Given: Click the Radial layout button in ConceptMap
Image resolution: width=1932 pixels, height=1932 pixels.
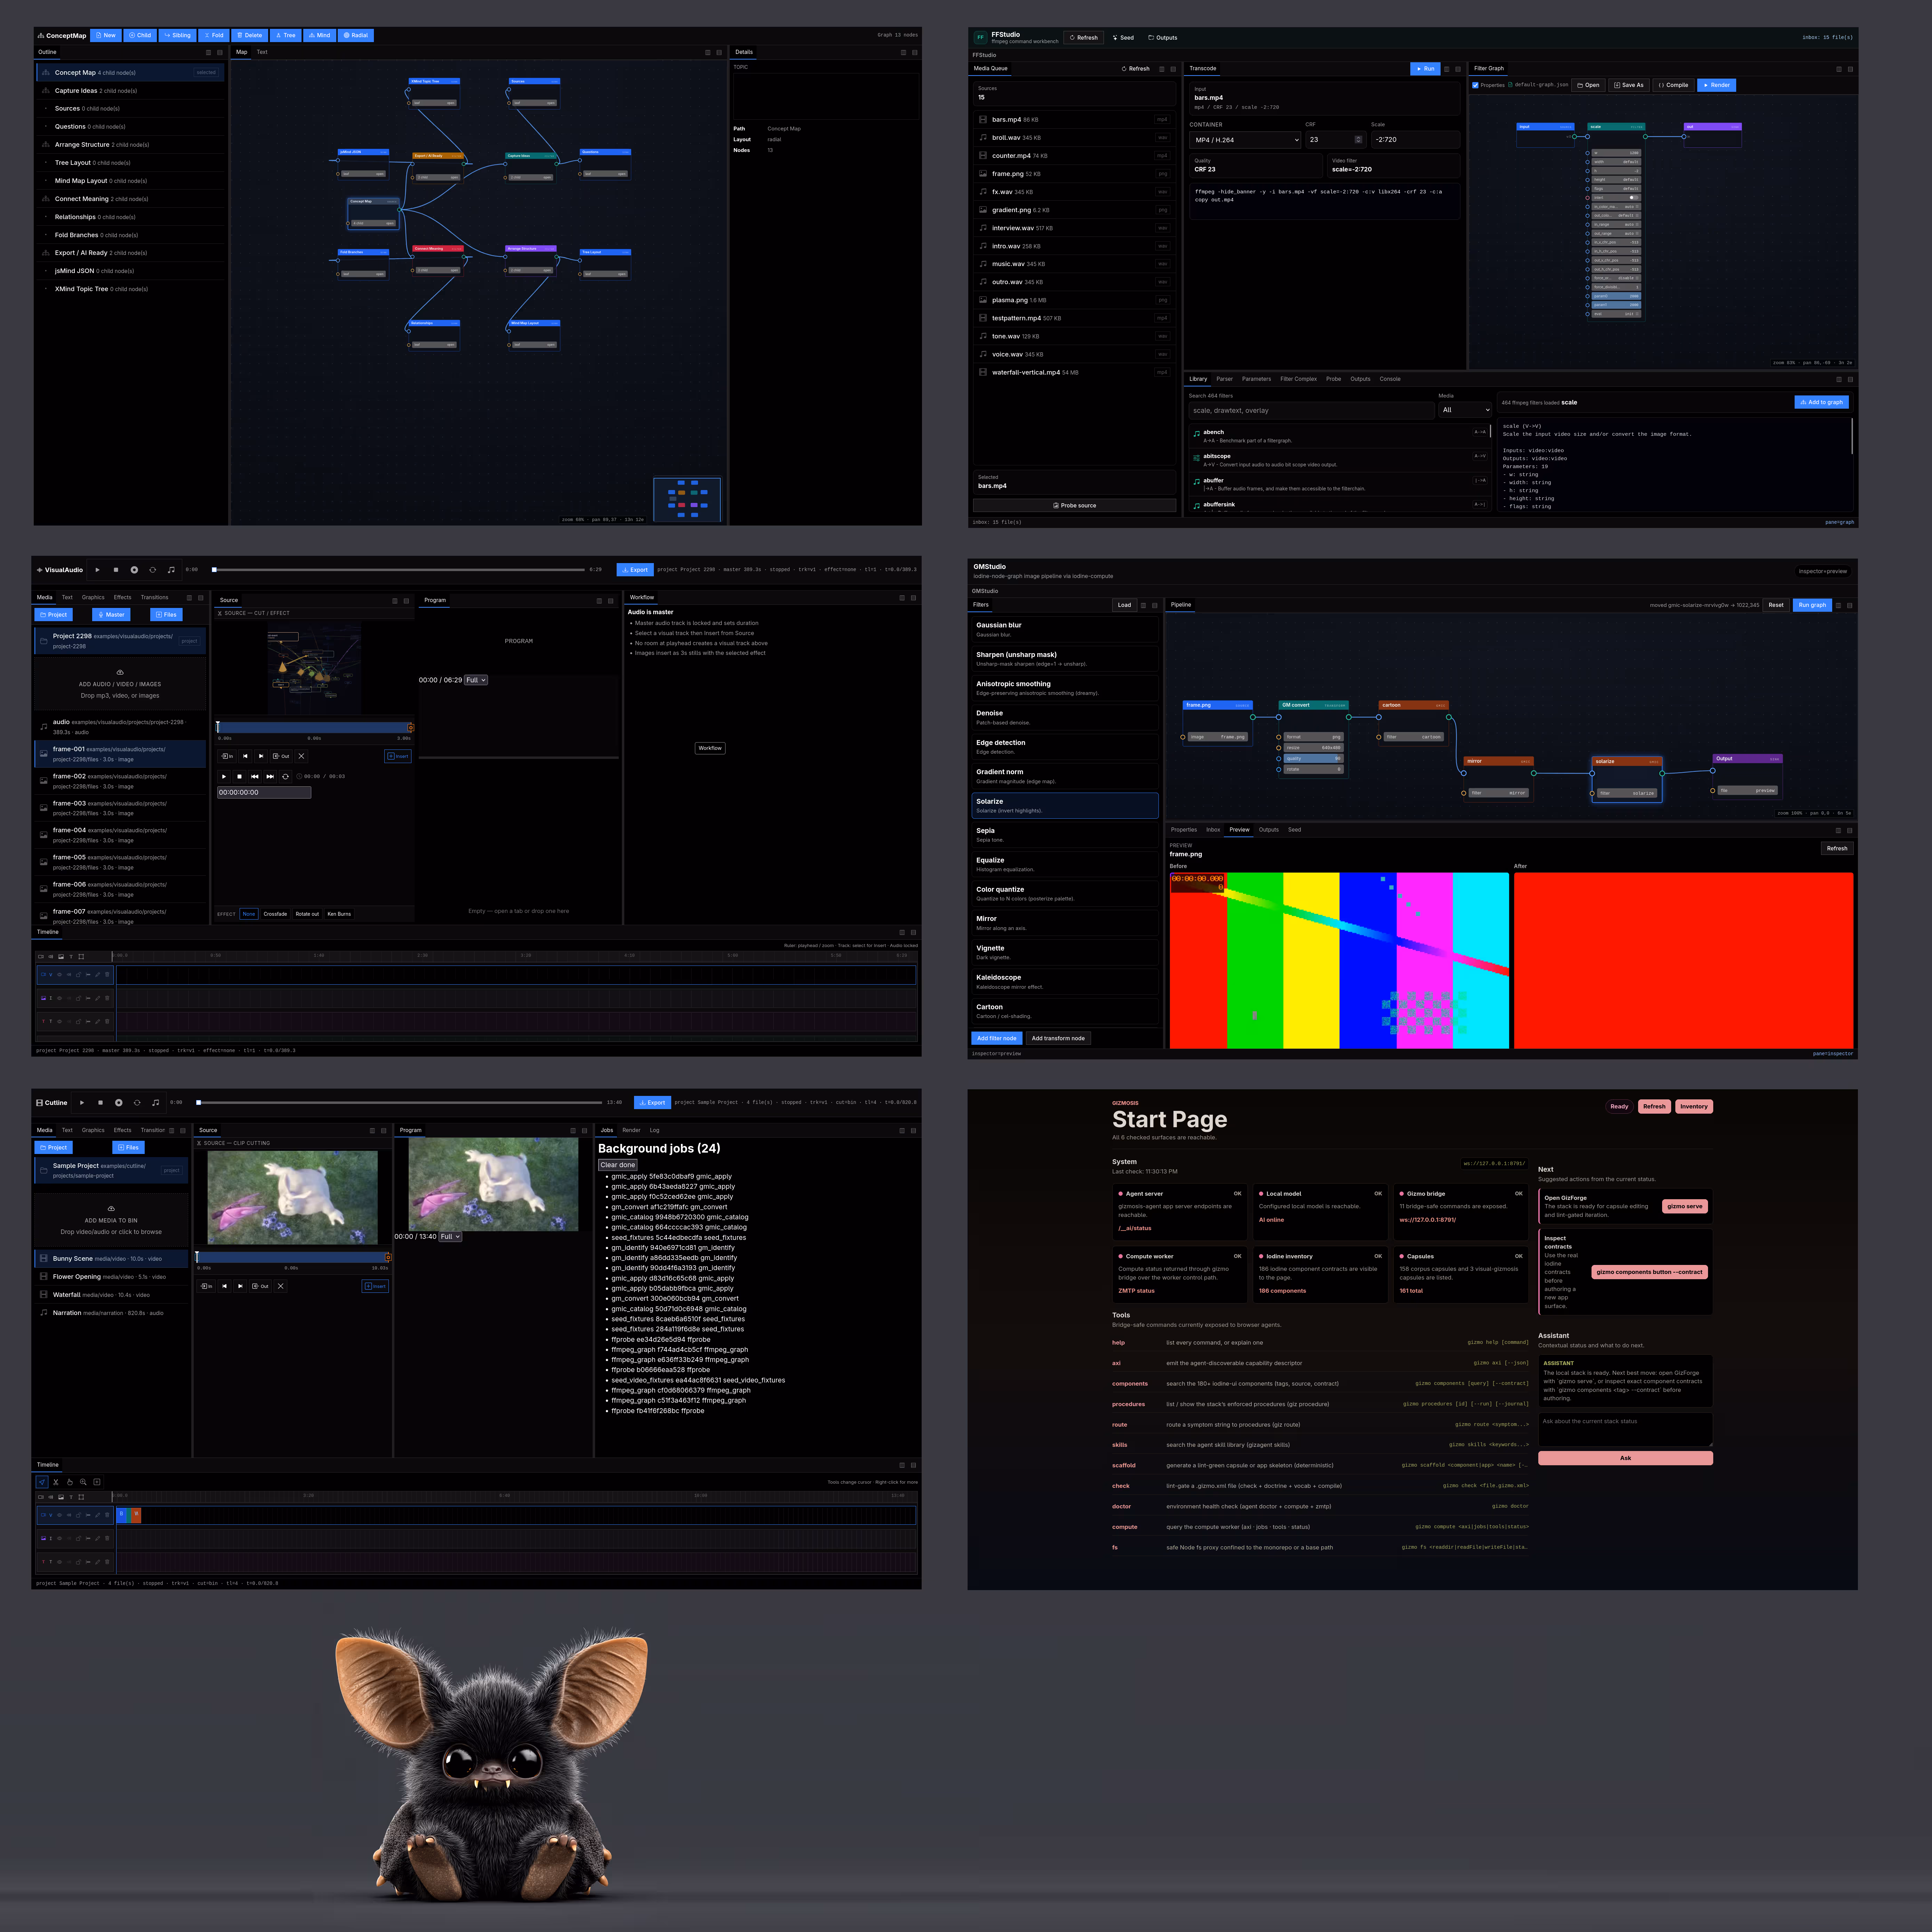Looking at the screenshot, I should pos(355,35).
